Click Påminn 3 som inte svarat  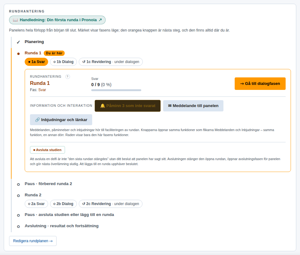click(127, 106)
